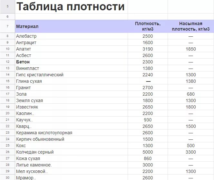Select the 'Асбест' cell
The width and height of the screenshot is (214, 180).
[x=71, y=55]
